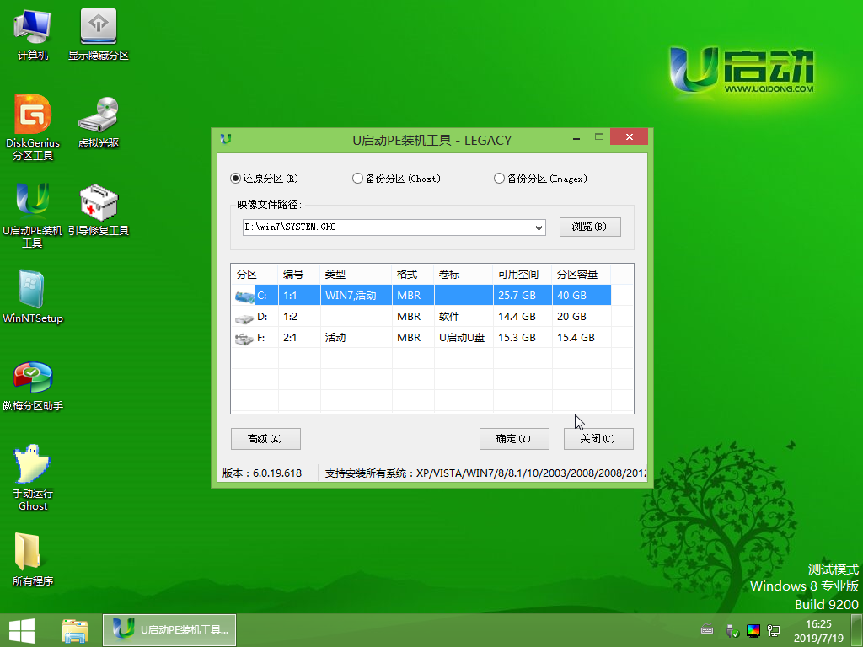Click the 分区 column header
Image resolution: width=863 pixels, height=647 pixels.
coord(255,274)
